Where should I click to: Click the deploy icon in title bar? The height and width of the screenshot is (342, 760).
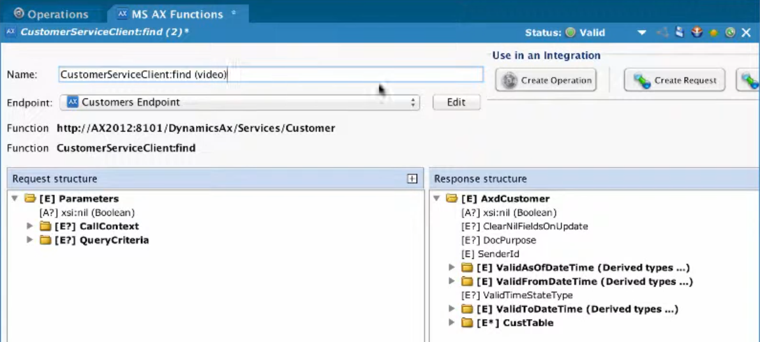696,33
